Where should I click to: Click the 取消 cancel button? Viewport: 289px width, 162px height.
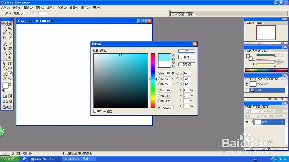[187, 57]
